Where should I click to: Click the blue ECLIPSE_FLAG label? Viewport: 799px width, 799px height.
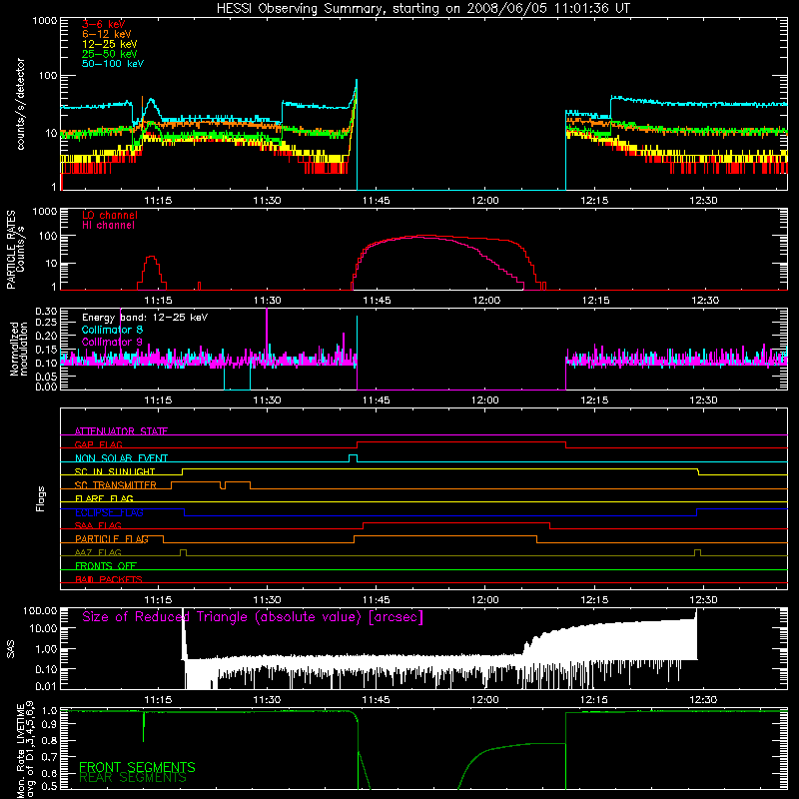109,512
